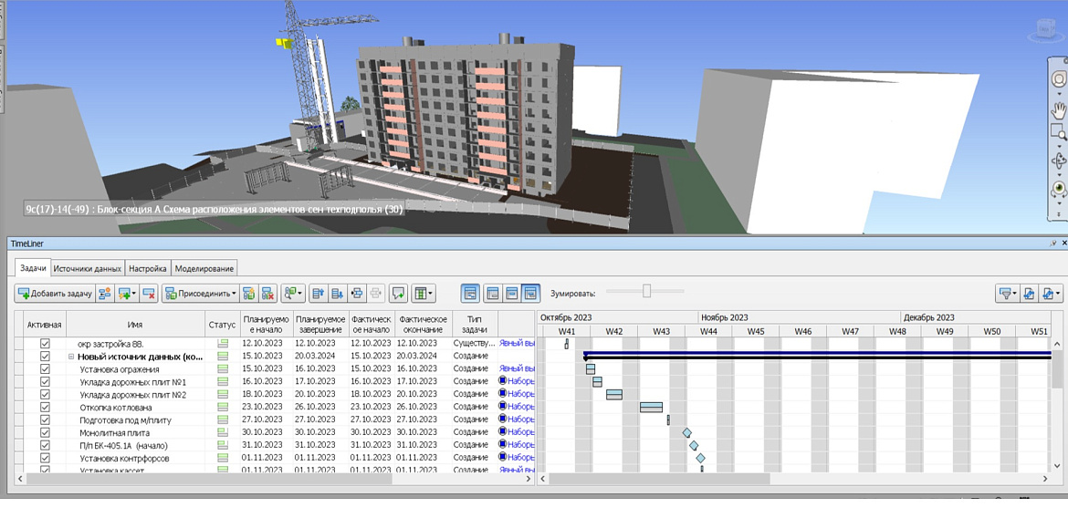
Task: Adjust the Зумировать zoom slider
Action: pos(646,291)
